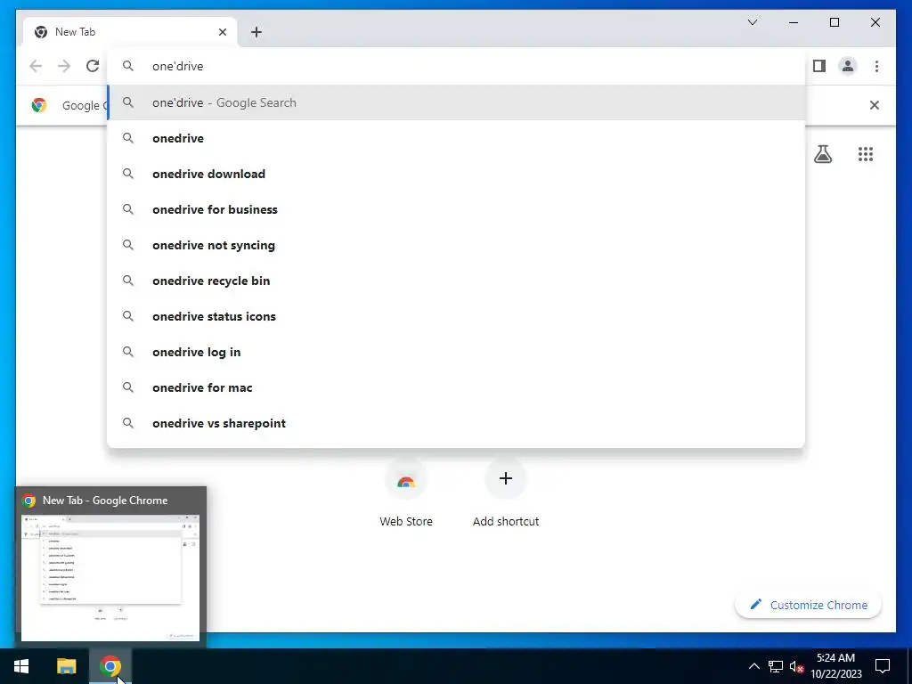This screenshot has width=912, height=684.
Task: Click the reload page icon
Action: click(x=93, y=66)
